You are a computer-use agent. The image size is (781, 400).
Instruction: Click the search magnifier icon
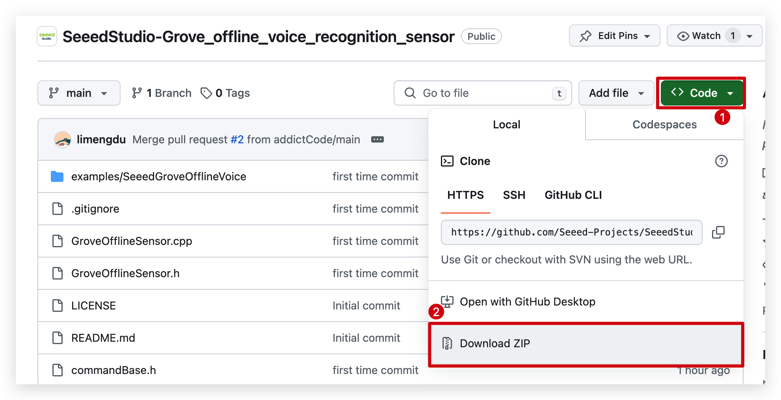coord(410,93)
